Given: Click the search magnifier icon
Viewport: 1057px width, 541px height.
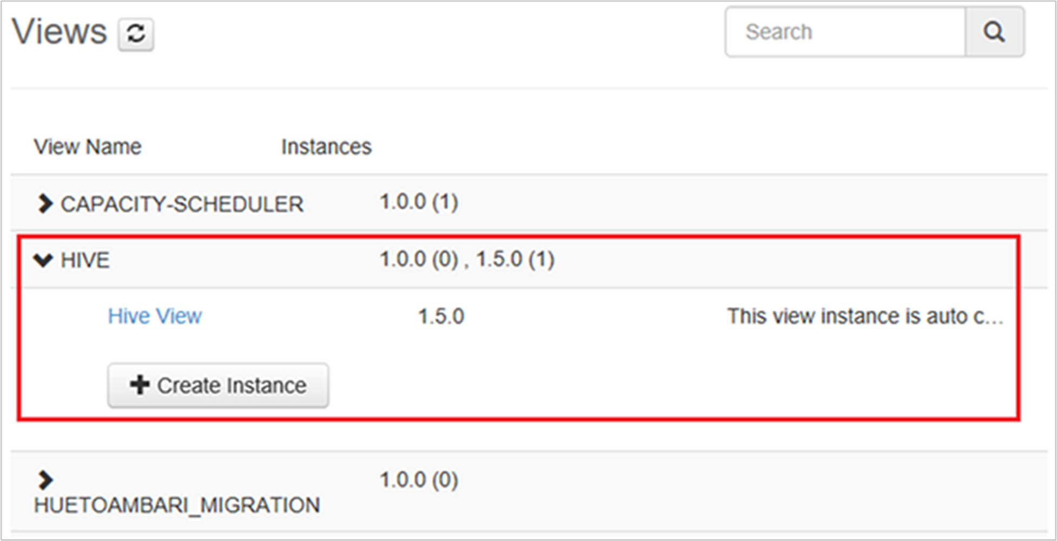Looking at the screenshot, I should coord(994,32).
